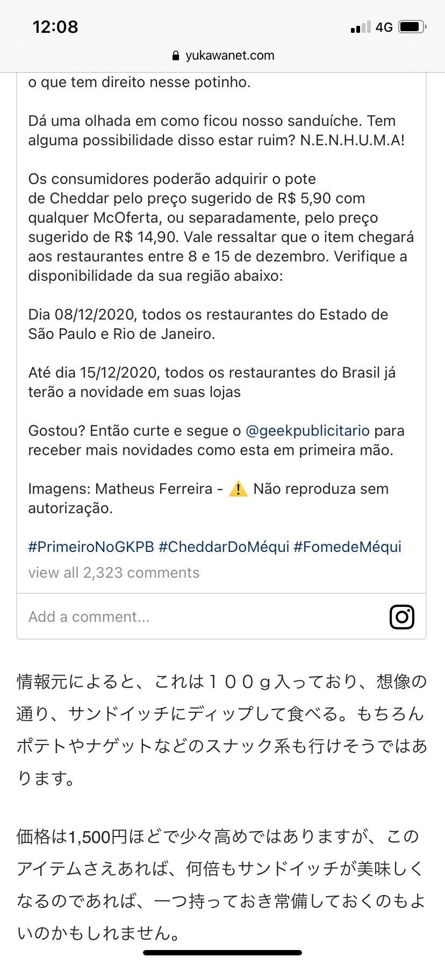Tap the cellular signal bars icon

[x=360, y=27]
